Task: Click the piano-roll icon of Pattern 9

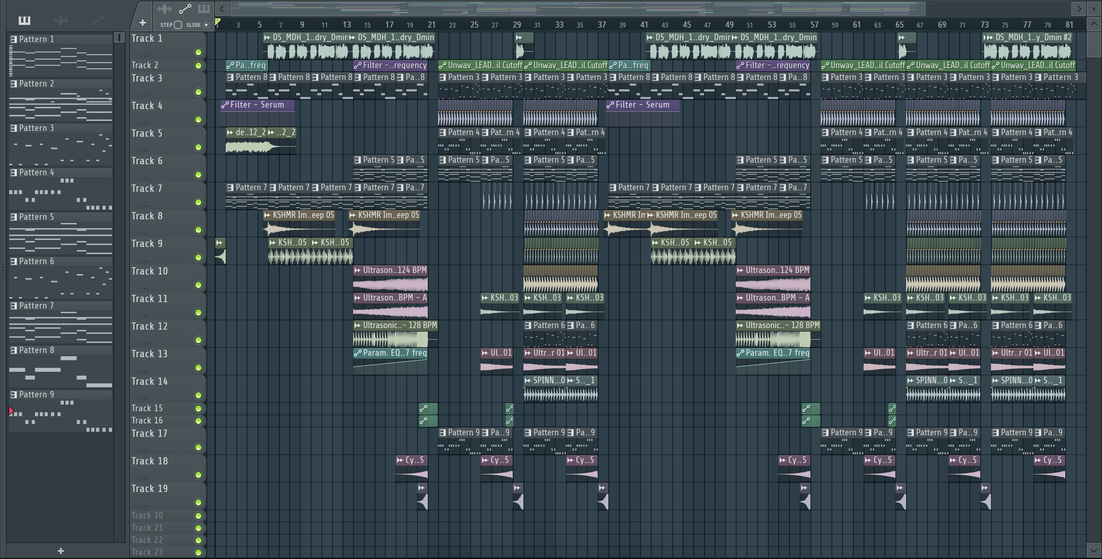Action: click(14, 395)
